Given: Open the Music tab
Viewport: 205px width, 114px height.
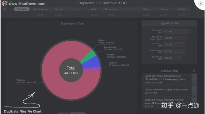Looking at the screenshot, I should [94, 9].
